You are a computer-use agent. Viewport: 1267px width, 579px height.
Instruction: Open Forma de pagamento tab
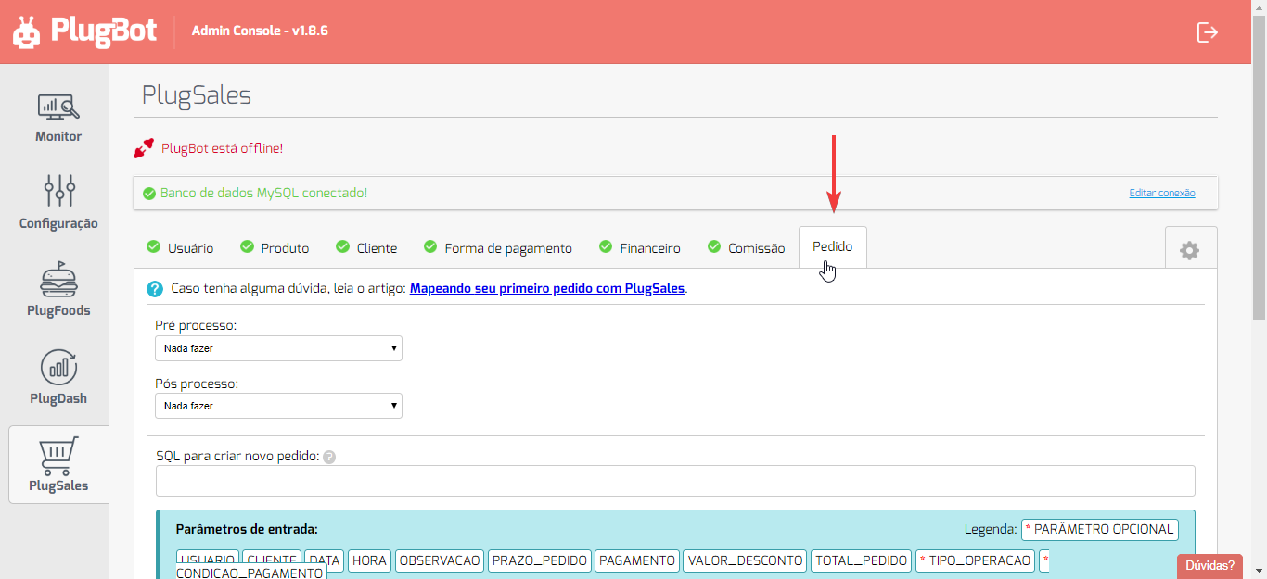click(x=498, y=247)
